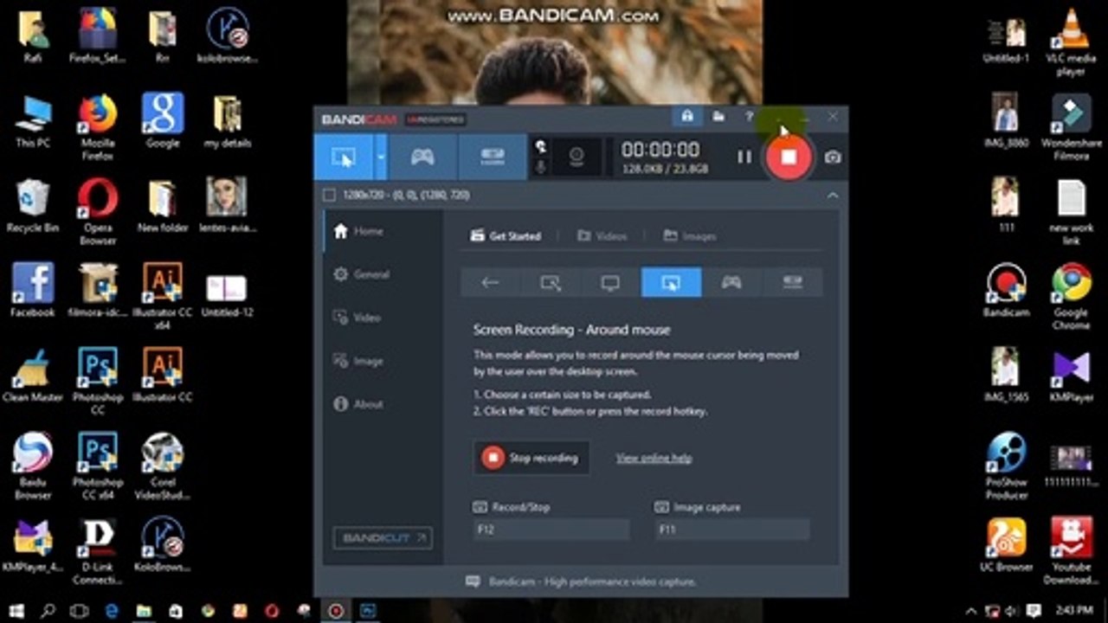Image resolution: width=1108 pixels, height=623 pixels.
Task: Switch to the Images tab
Action: (x=690, y=235)
